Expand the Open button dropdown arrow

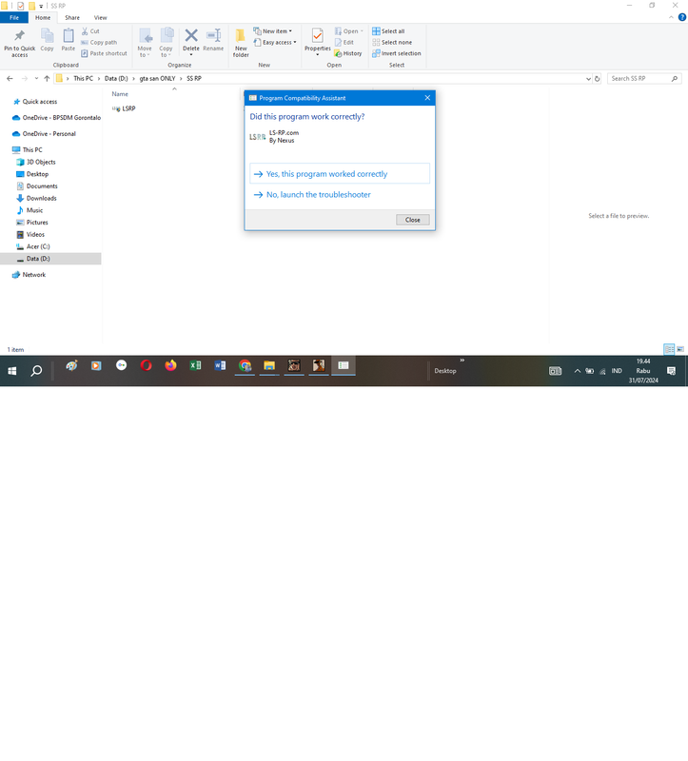coord(362,31)
